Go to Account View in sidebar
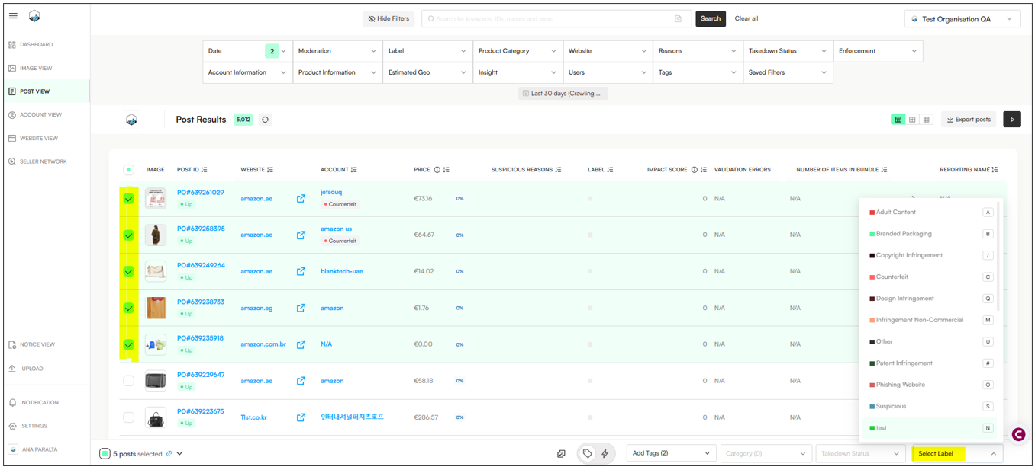 (x=40, y=115)
